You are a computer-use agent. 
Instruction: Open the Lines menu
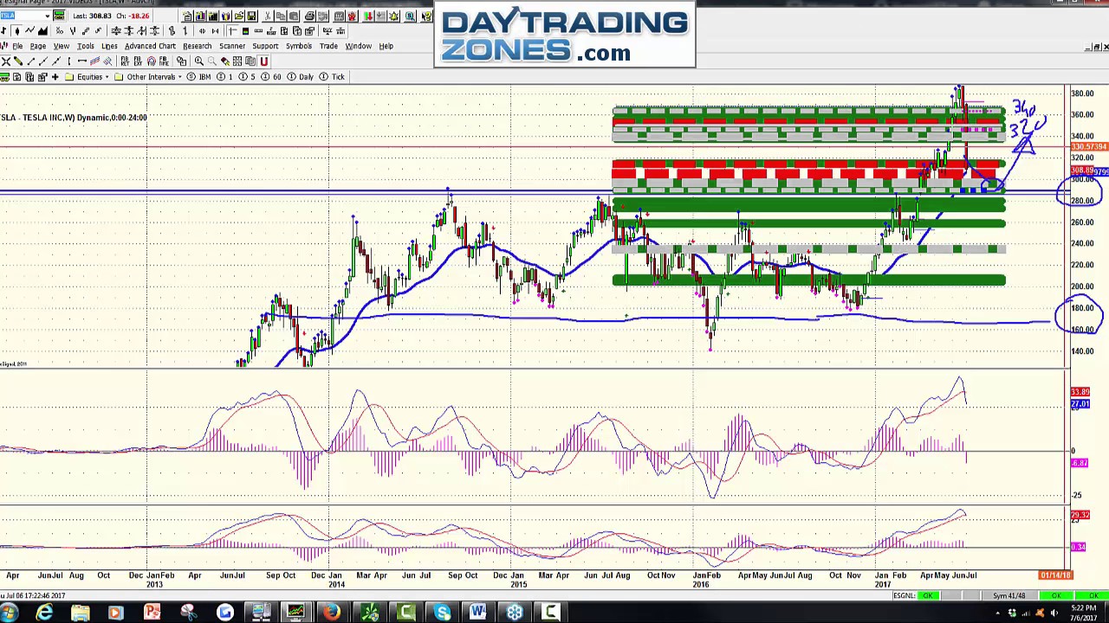coord(109,46)
